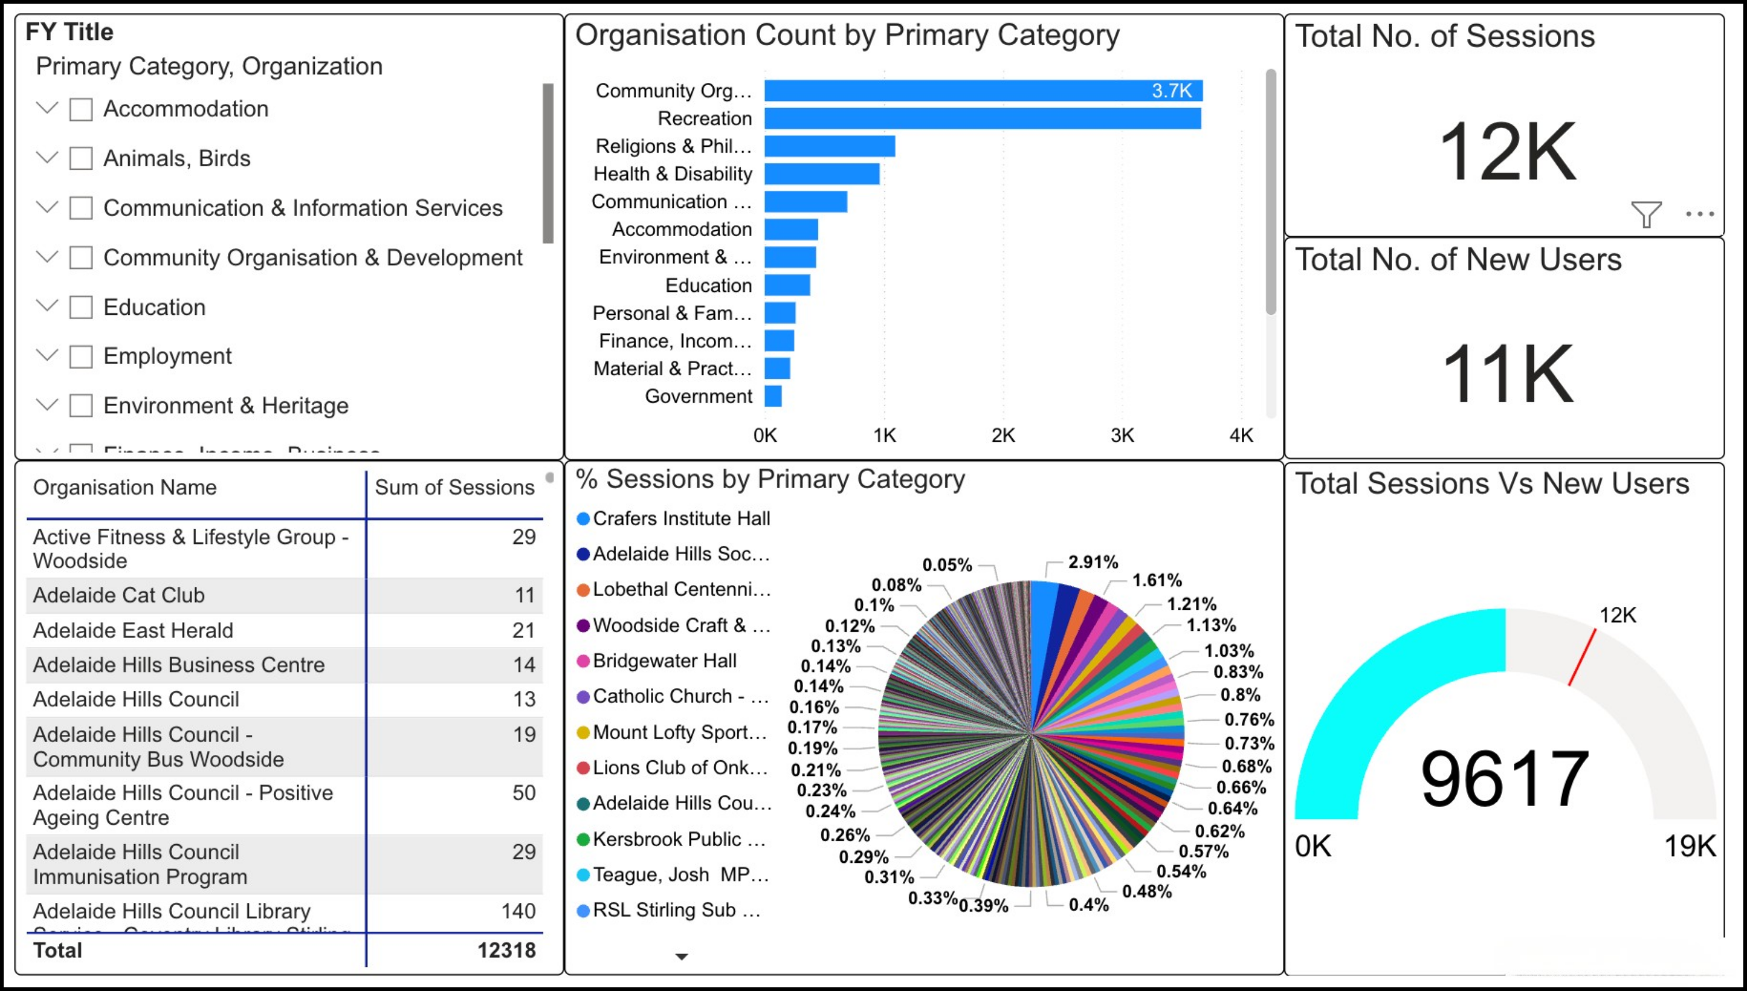Click Crafers Institute Hall legend marker
The width and height of the screenshot is (1747, 991).
click(583, 519)
